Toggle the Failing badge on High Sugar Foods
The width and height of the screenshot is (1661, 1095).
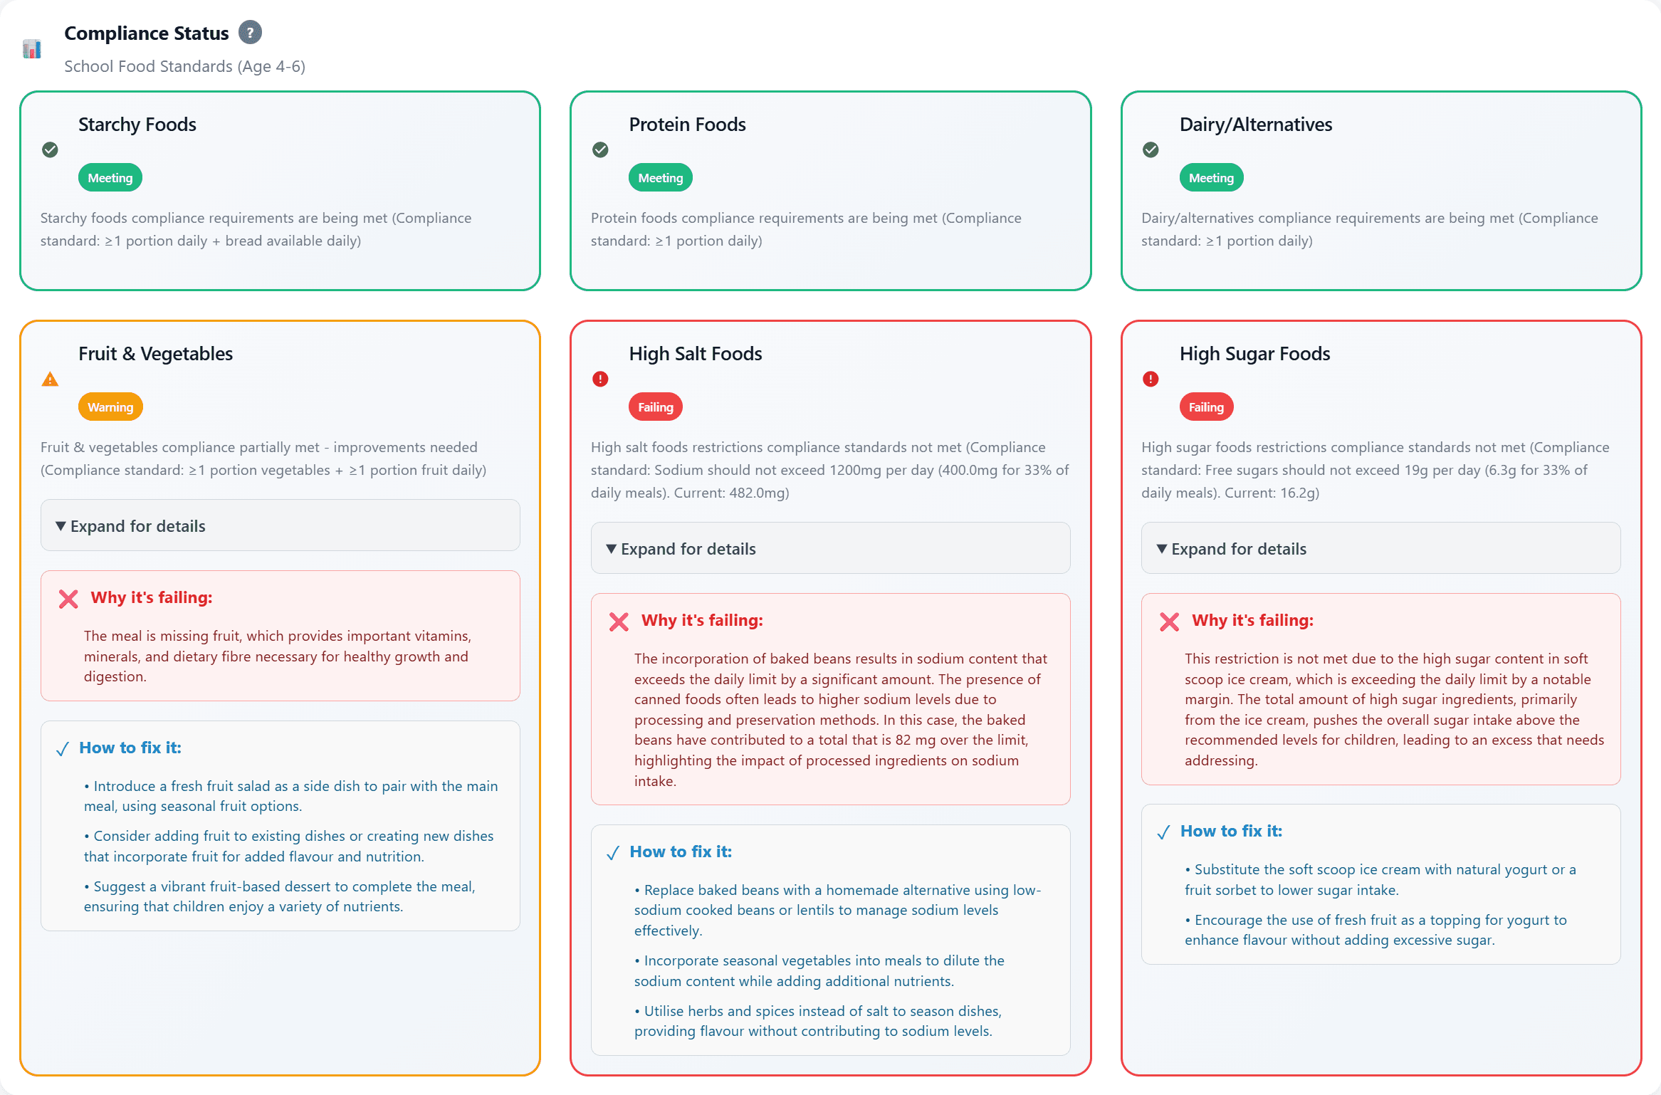click(x=1206, y=407)
